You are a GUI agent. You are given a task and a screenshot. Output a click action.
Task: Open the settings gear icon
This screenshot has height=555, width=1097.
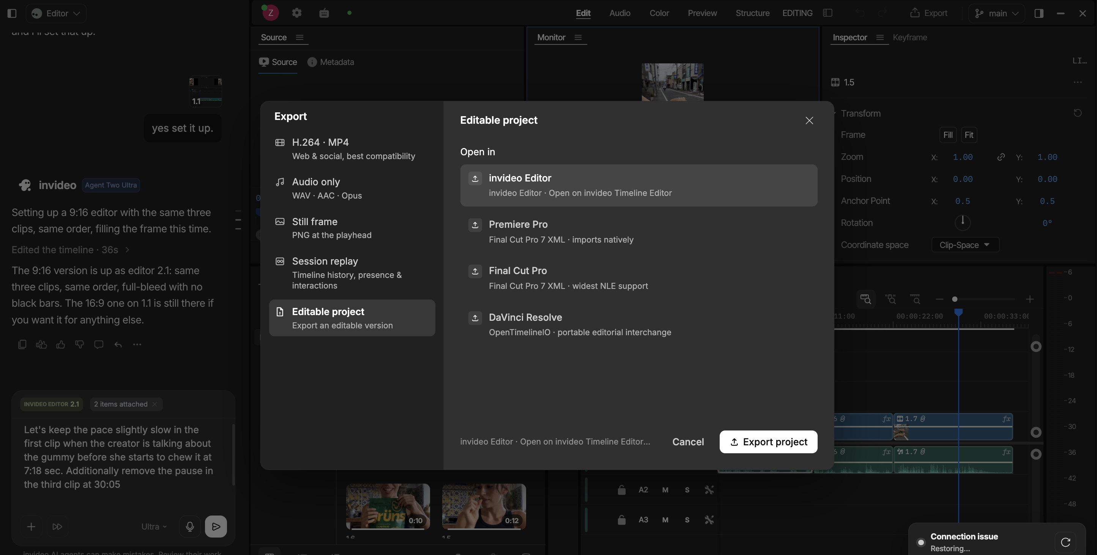point(297,13)
